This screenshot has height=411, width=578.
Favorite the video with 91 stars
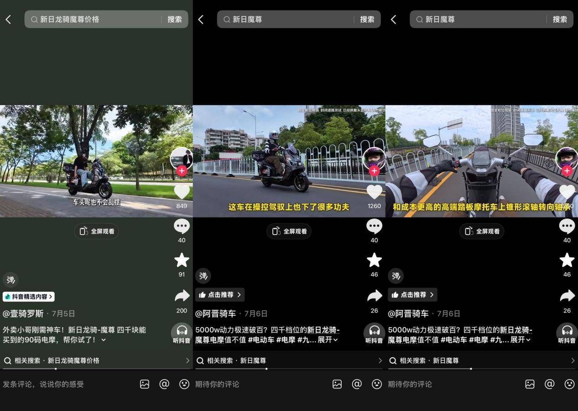click(x=182, y=260)
